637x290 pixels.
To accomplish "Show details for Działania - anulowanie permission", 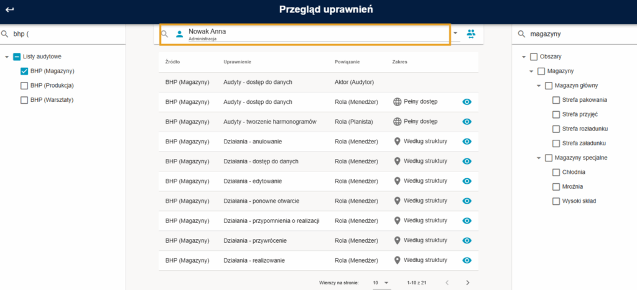I will [467, 141].
